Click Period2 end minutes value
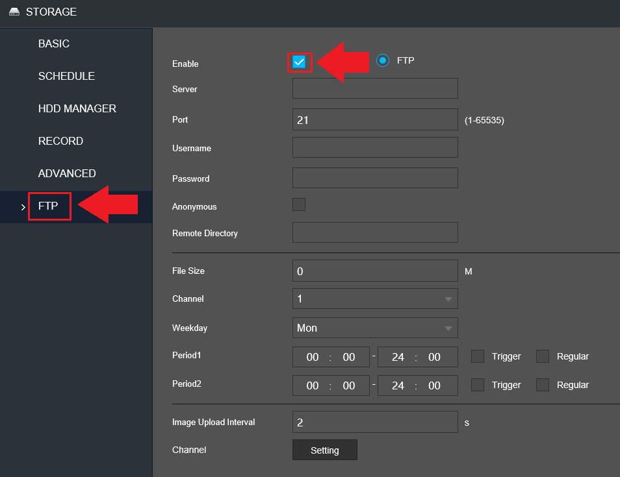 pyautogui.click(x=434, y=385)
